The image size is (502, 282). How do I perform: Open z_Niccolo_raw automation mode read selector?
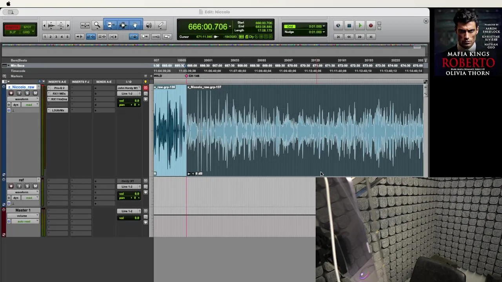[x=29, y=105]
